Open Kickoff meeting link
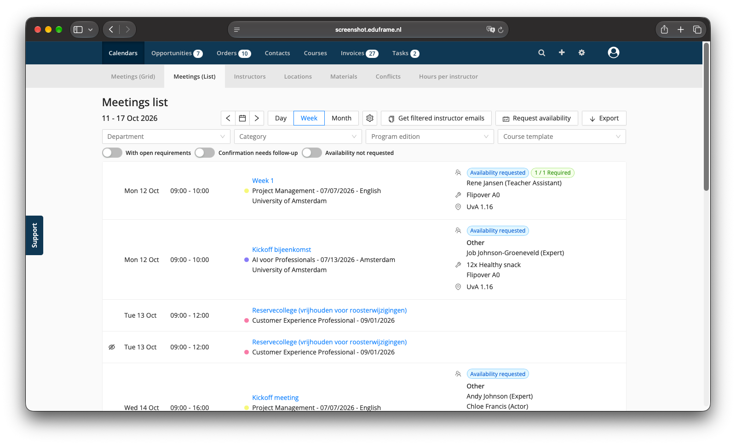736x445 pixels. (x=276, y=398)
